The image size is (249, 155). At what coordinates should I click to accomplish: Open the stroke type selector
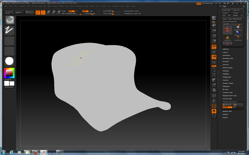(10, 31)
